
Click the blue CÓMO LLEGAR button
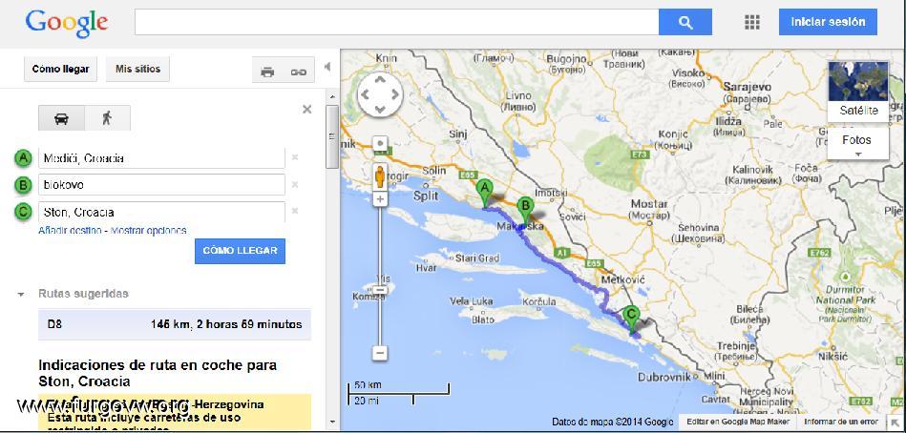pos(240,251)
